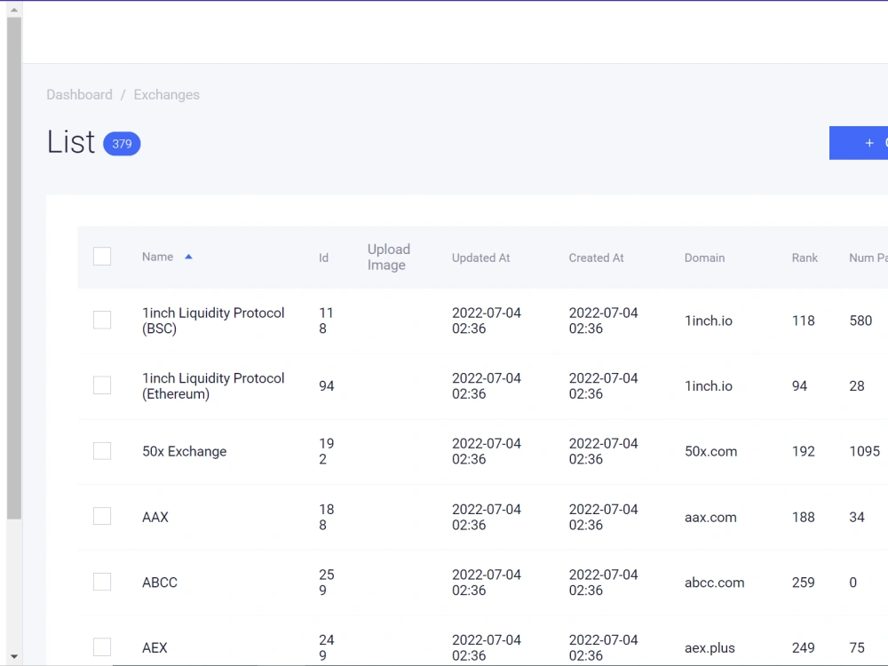The height and width of the screenshot is (666, 888).
Task: Sort by Rank column header
Action: point(805,258)
